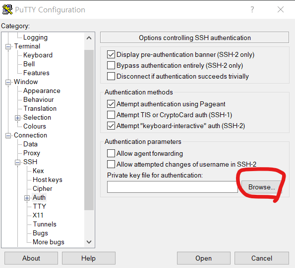
Task: Select Terminal category
Action: tap(27, 46)
